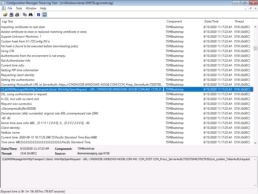Click the application icon in the title bar
Screen dimensions: 258x194
[x=3, y=3]
